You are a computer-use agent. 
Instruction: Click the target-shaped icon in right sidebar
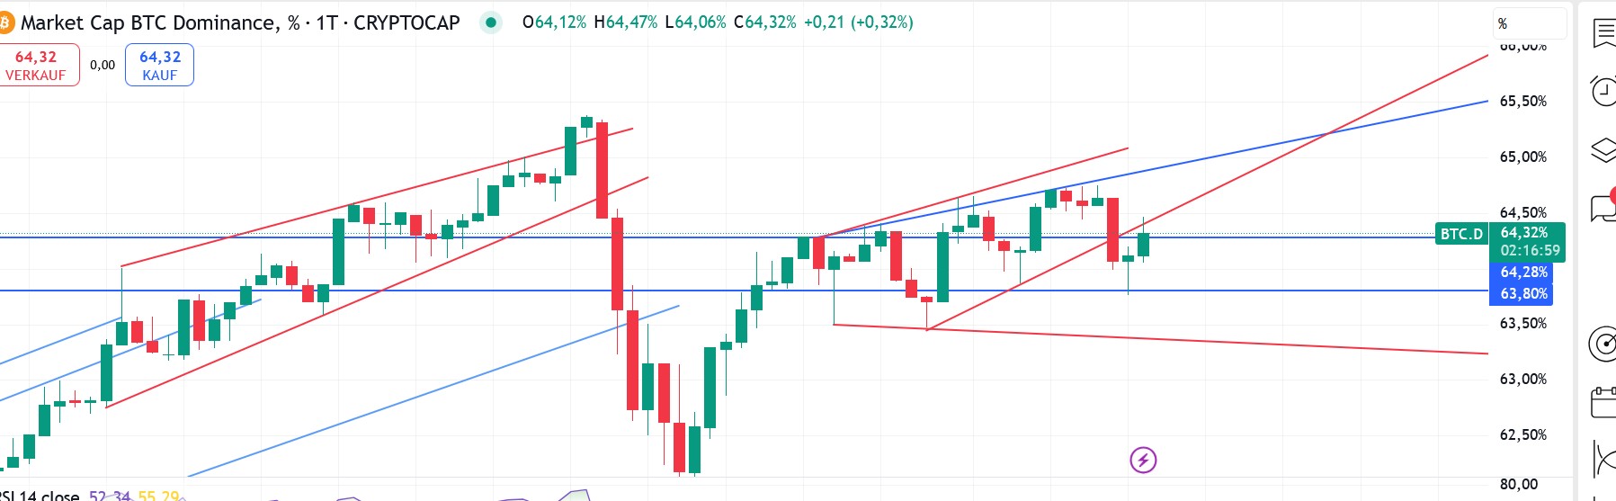1603,344
